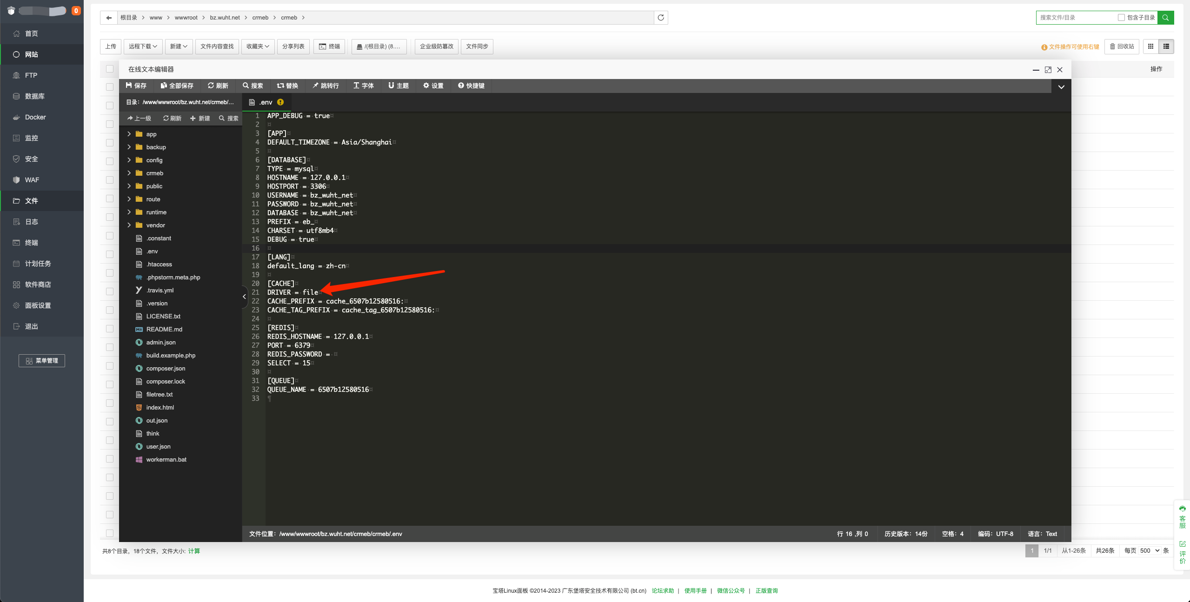1190x602 pixels.
Task: Expand the config folder in file tree
Action: coord(129,160)
